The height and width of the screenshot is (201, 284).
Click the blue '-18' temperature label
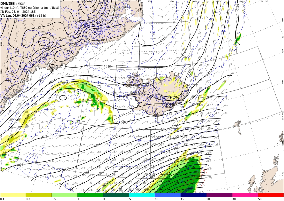(x=103, y=8)
